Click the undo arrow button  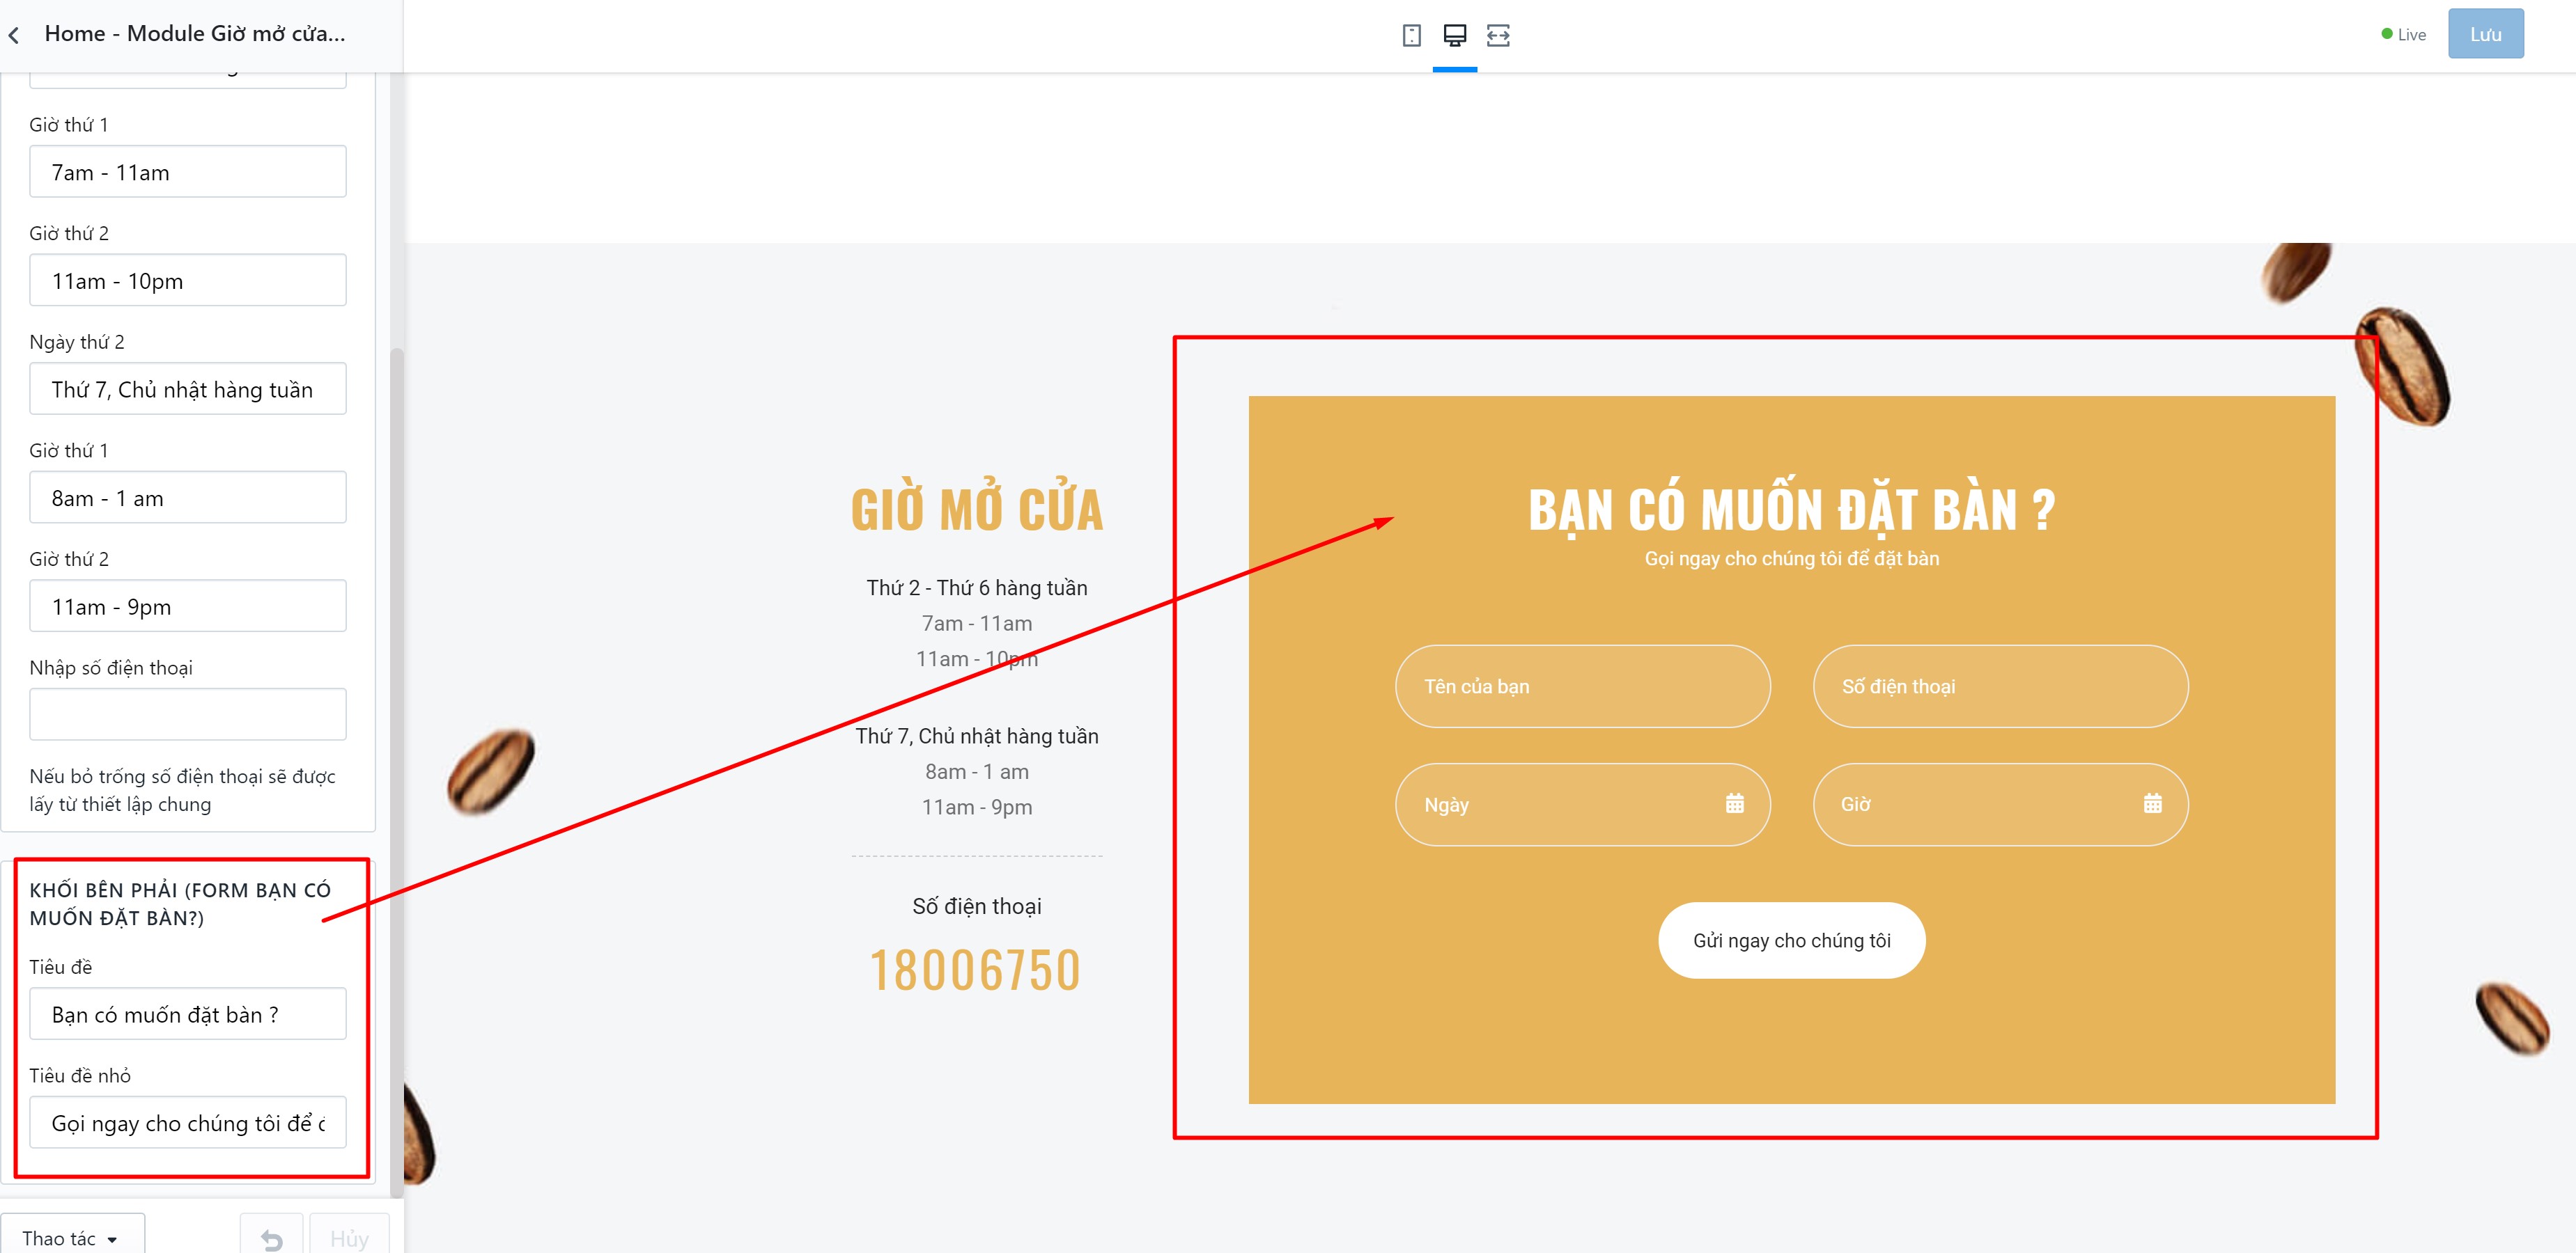click(x=271, y=1238)
